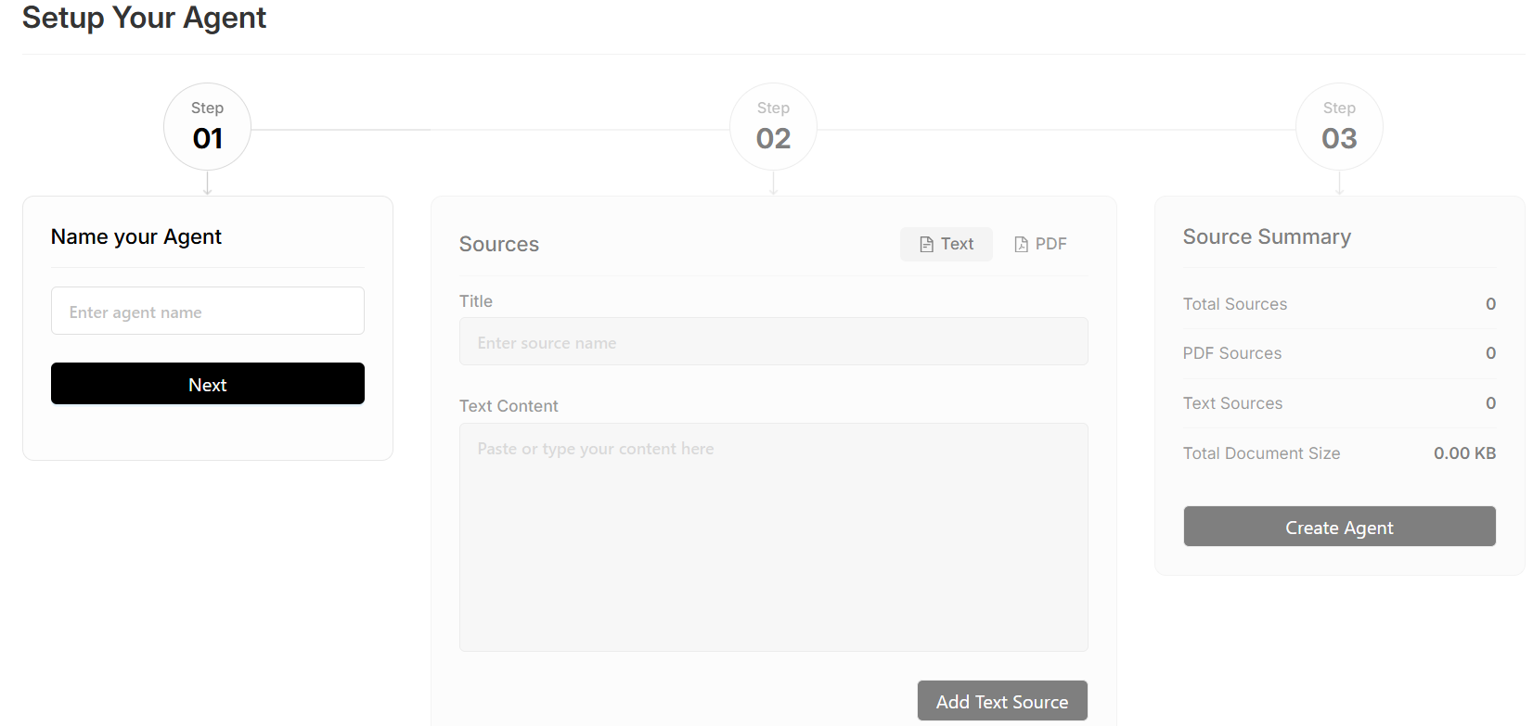Click the Next button
The image size is (1533, 726).
(x=207, y=383)
